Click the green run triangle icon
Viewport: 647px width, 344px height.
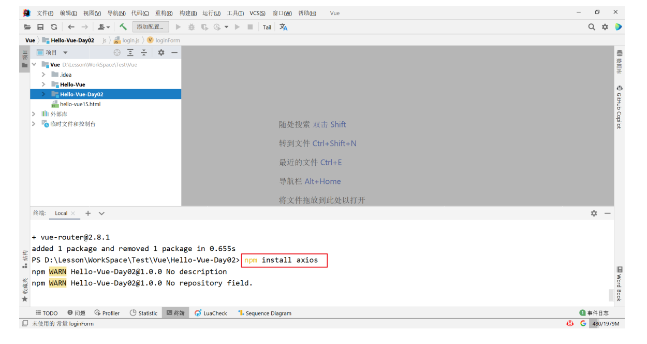click(x=179, y=27)
